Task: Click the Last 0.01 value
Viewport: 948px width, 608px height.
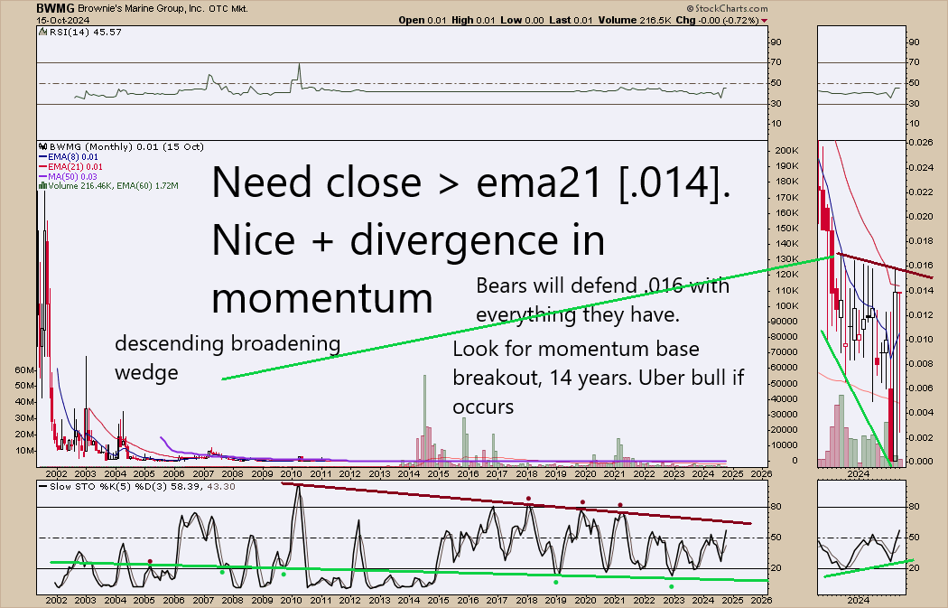Action: [x=572, y=20]
